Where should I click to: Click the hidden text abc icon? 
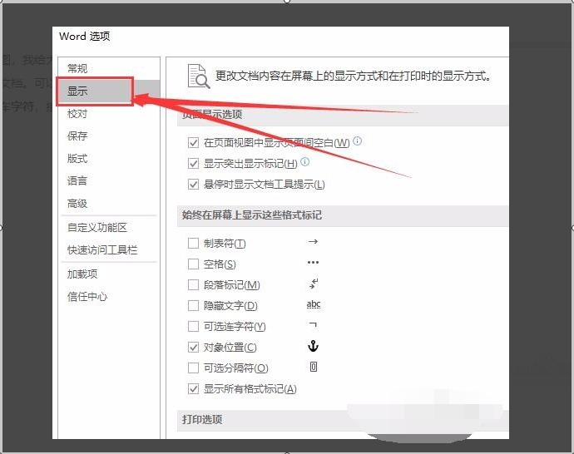314,304
